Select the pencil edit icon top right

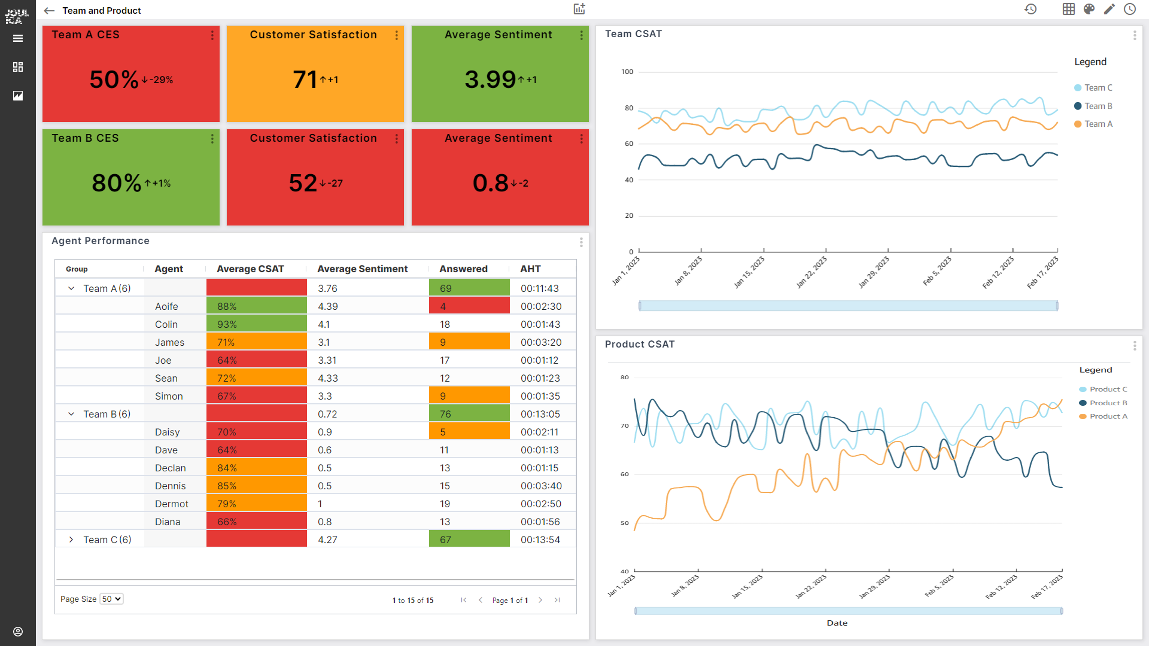pos(1109,9)
